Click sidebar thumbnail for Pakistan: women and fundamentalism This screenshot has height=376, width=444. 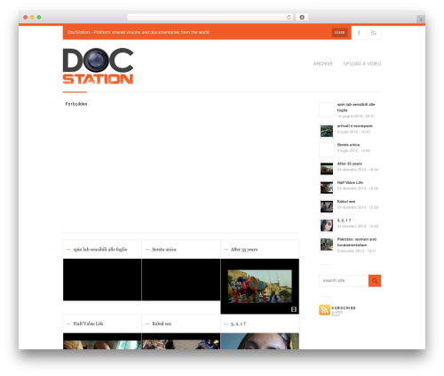(x=327, y=244)
